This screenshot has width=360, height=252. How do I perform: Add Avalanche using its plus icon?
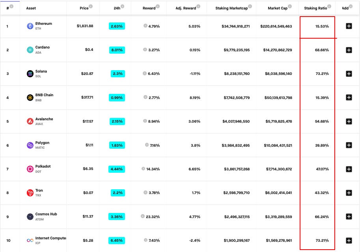349,121
